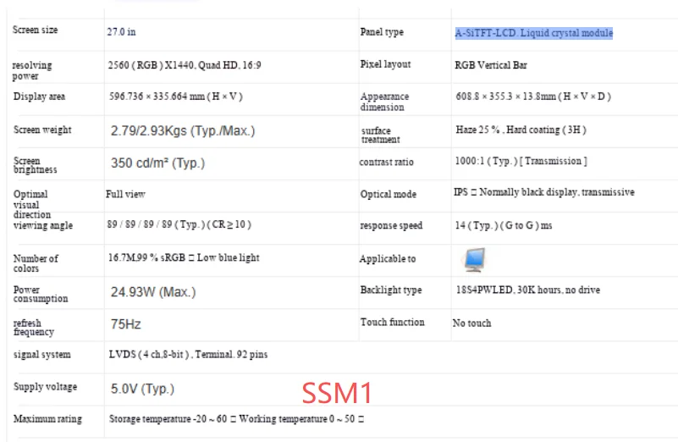
Task: Click the 'Display area' label
Action: coord(39,97)
